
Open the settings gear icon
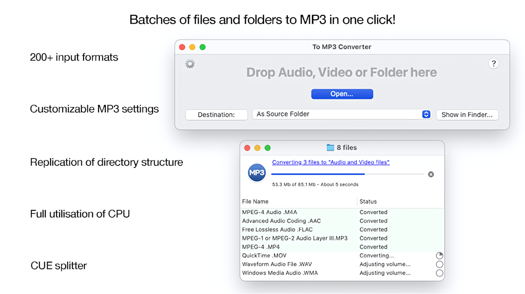click(190, 63)
